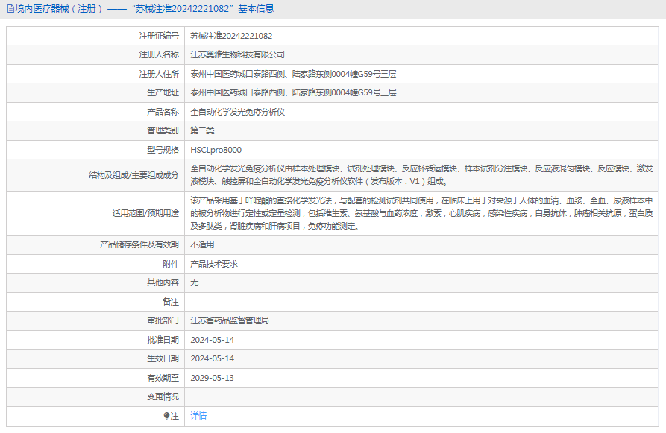Click the 结构及组成/主要组成成分 label
This screenshot has width=666, height=433.
[133, 175]
